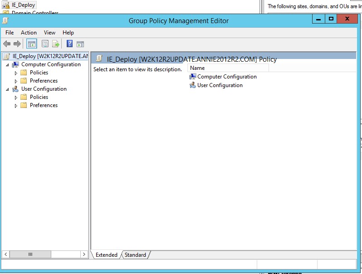The height and width of the screenshot is (274, 362).
Task: Switch to the Standard tab
Action: [135, 255]
